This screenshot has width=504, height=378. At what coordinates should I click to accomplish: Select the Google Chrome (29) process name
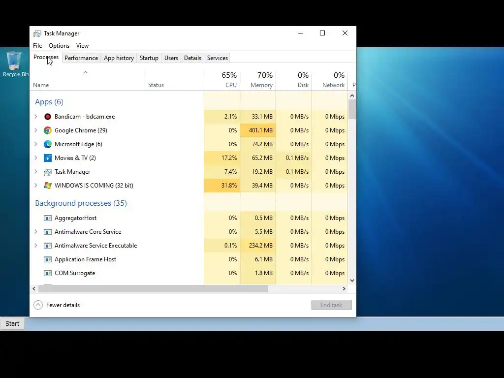(x=81, y=130)
